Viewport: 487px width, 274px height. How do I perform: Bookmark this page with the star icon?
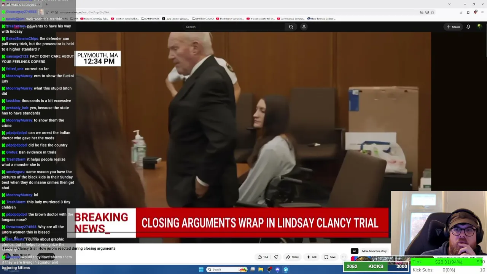[x=433, y=12]
